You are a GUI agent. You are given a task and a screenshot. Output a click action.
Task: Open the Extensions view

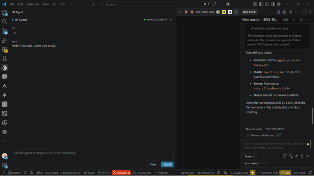[x=4, y=49]
